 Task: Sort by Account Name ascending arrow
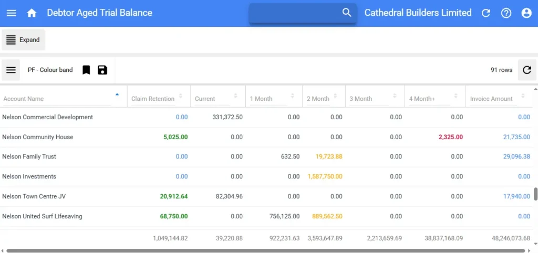click(117, 94)
